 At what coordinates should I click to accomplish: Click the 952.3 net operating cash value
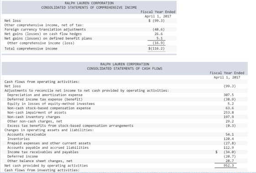[x=229, y=166]
